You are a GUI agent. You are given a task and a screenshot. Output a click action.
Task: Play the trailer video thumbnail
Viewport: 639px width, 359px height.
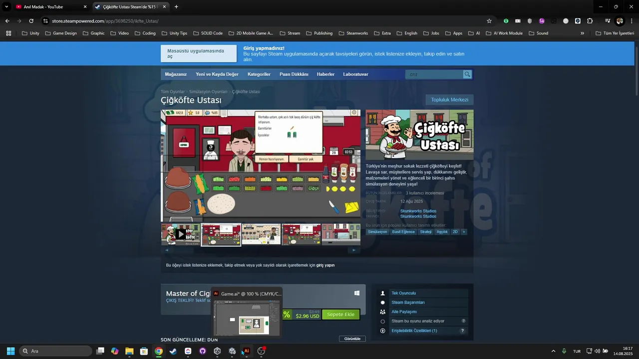[x=181, y=234]
